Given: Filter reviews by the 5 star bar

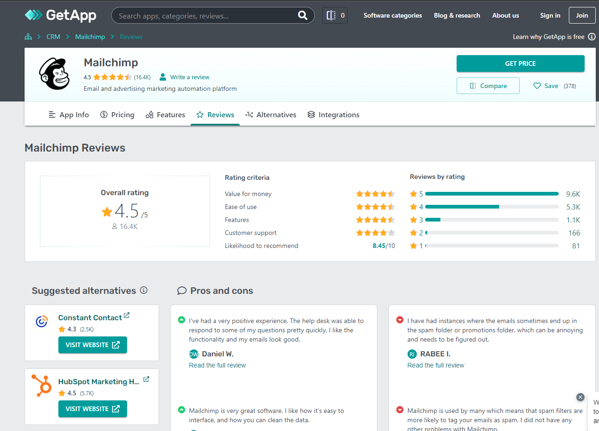Looking at the screenshot, I should [491, 194].
